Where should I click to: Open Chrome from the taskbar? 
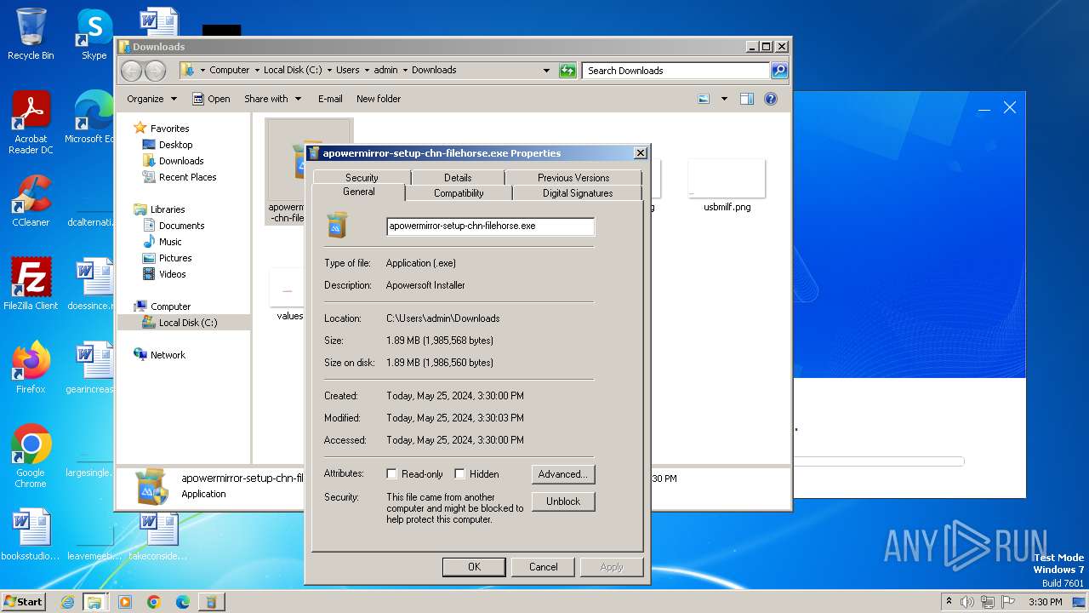(153, 602)
